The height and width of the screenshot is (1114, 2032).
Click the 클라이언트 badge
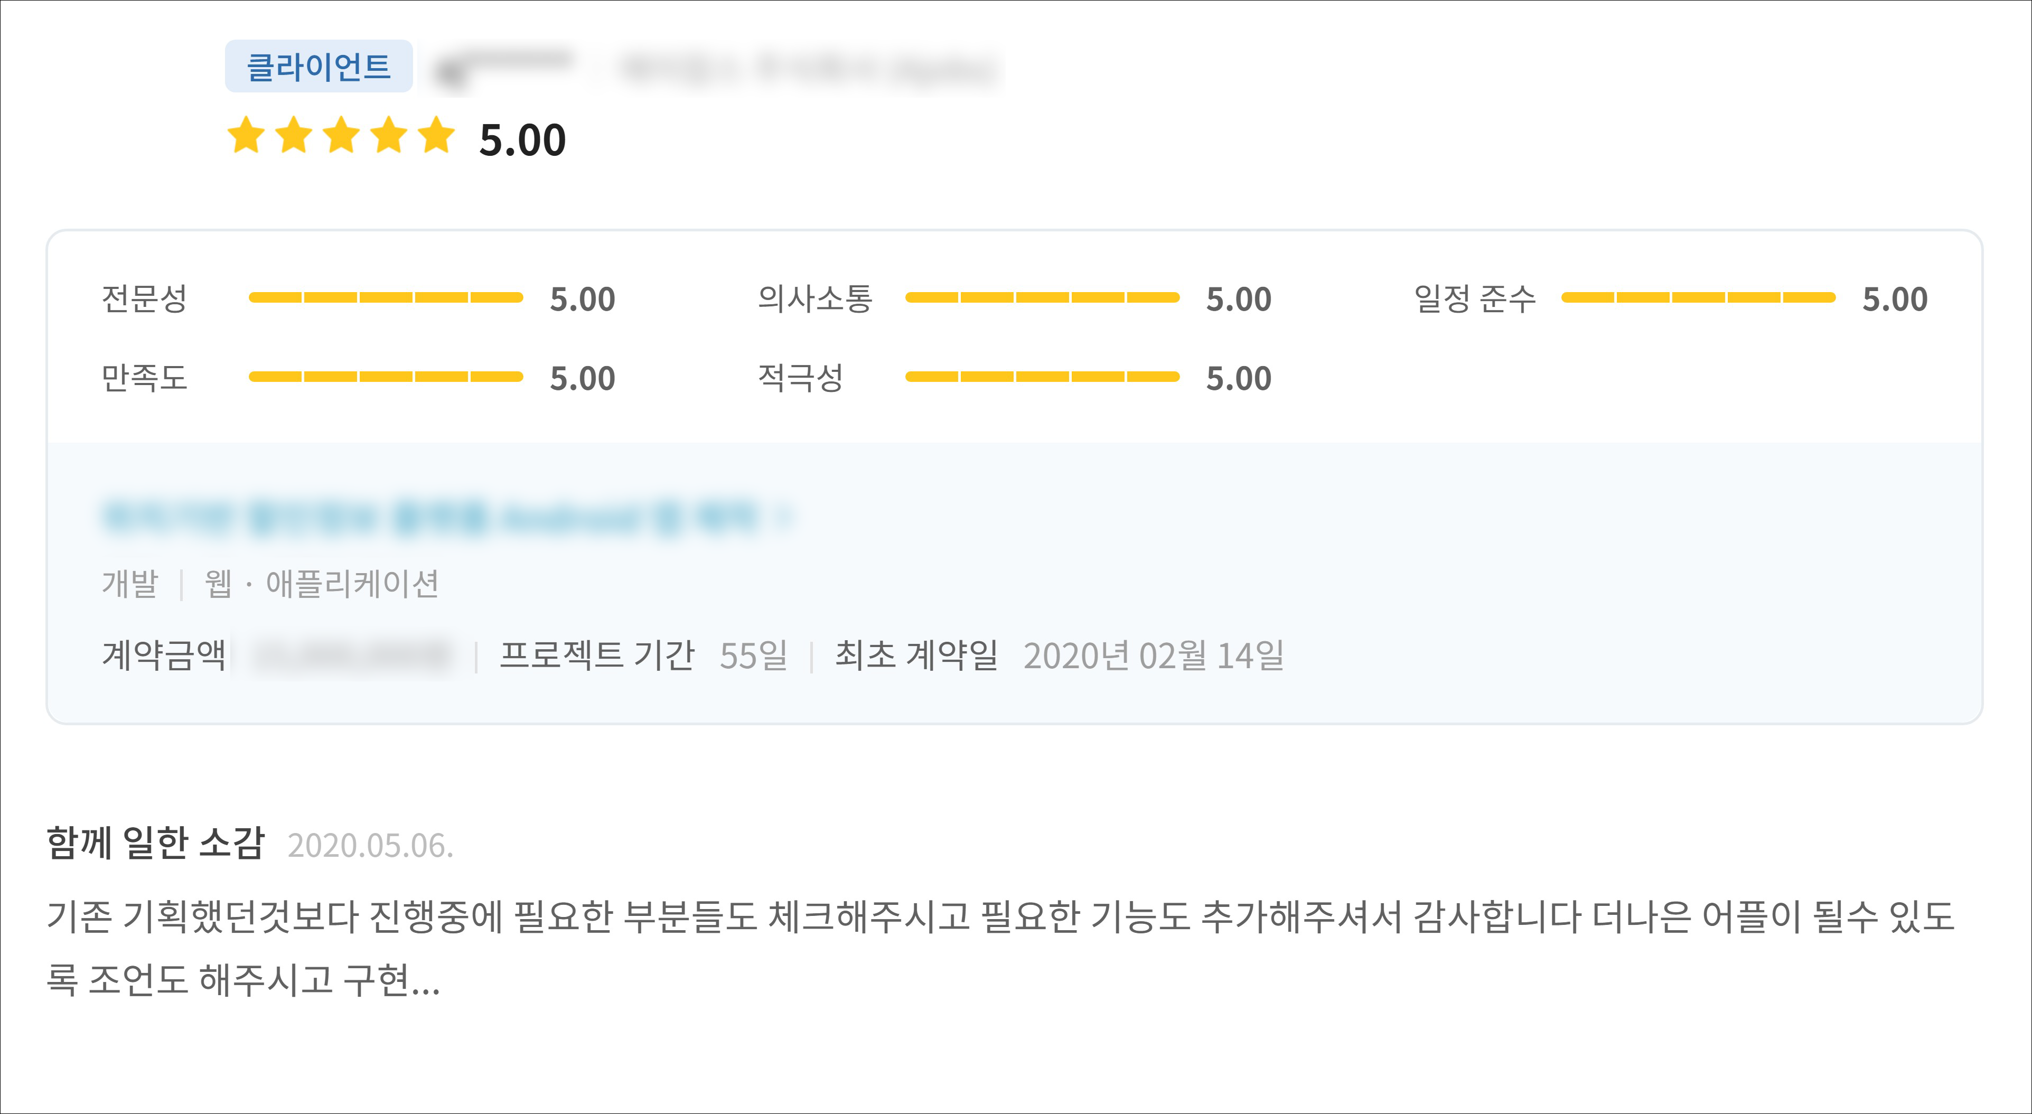click(x=319, y=66)
